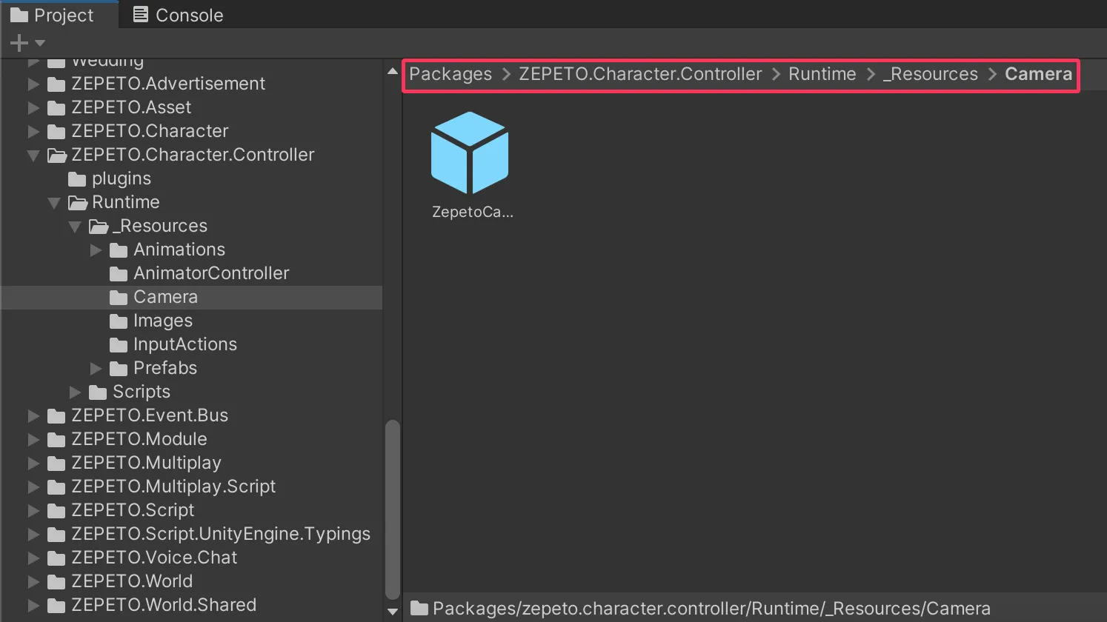The height and width of the screenshot is (622, 1107).
Task: Expand the ZEPETO.Multiplay folder arrow
Action: click(x=33, y=464)
